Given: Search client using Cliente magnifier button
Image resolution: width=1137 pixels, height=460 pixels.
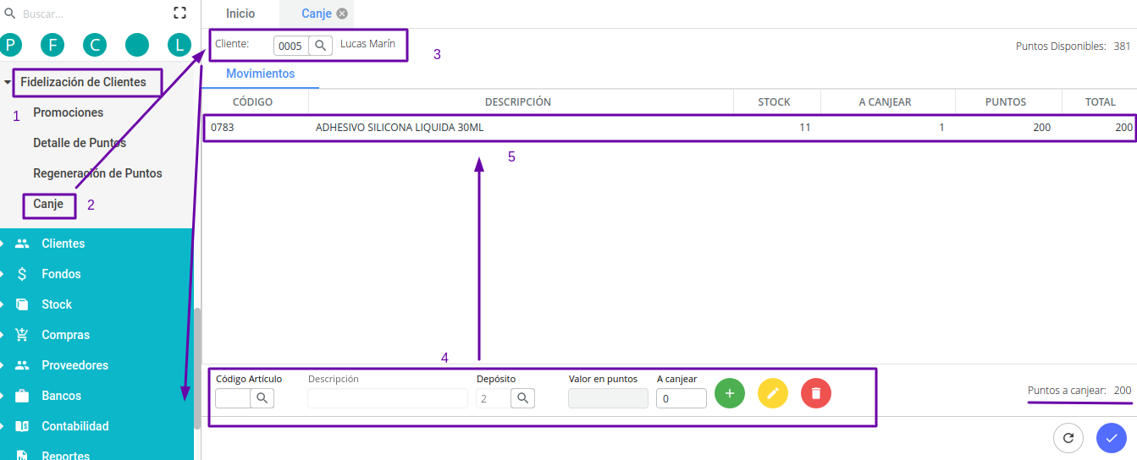Looking at the screenshot, I should [320, 46].
